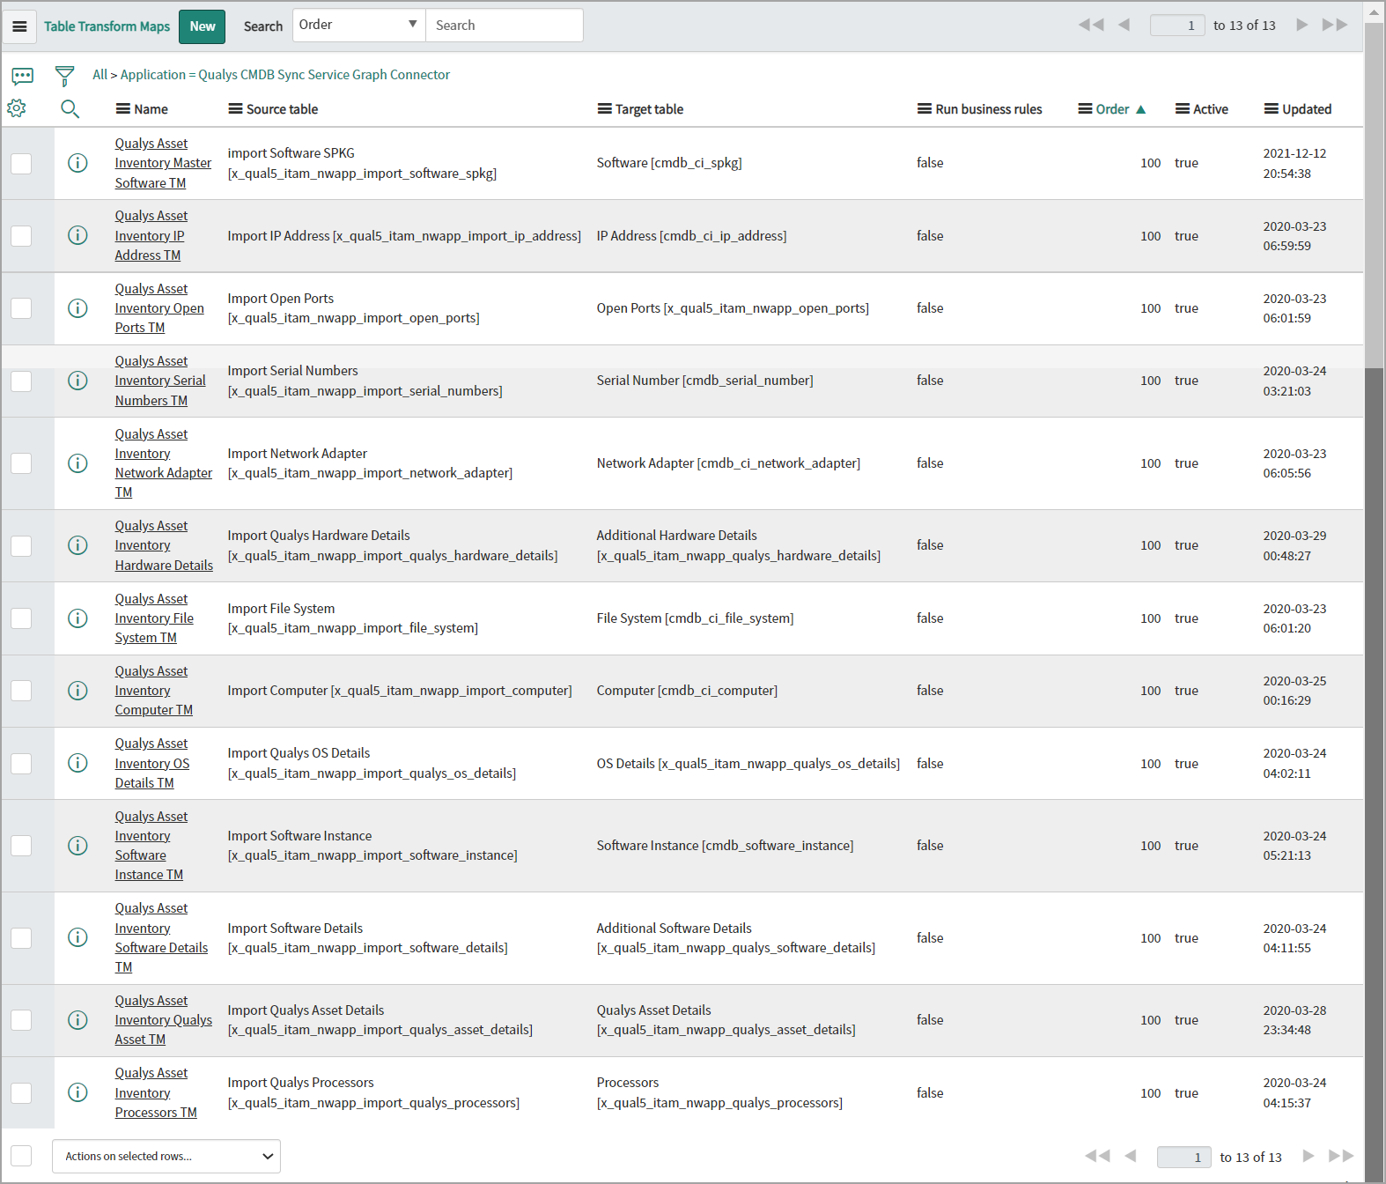Go to first page in bottom pagination

click(1097, 1156)
